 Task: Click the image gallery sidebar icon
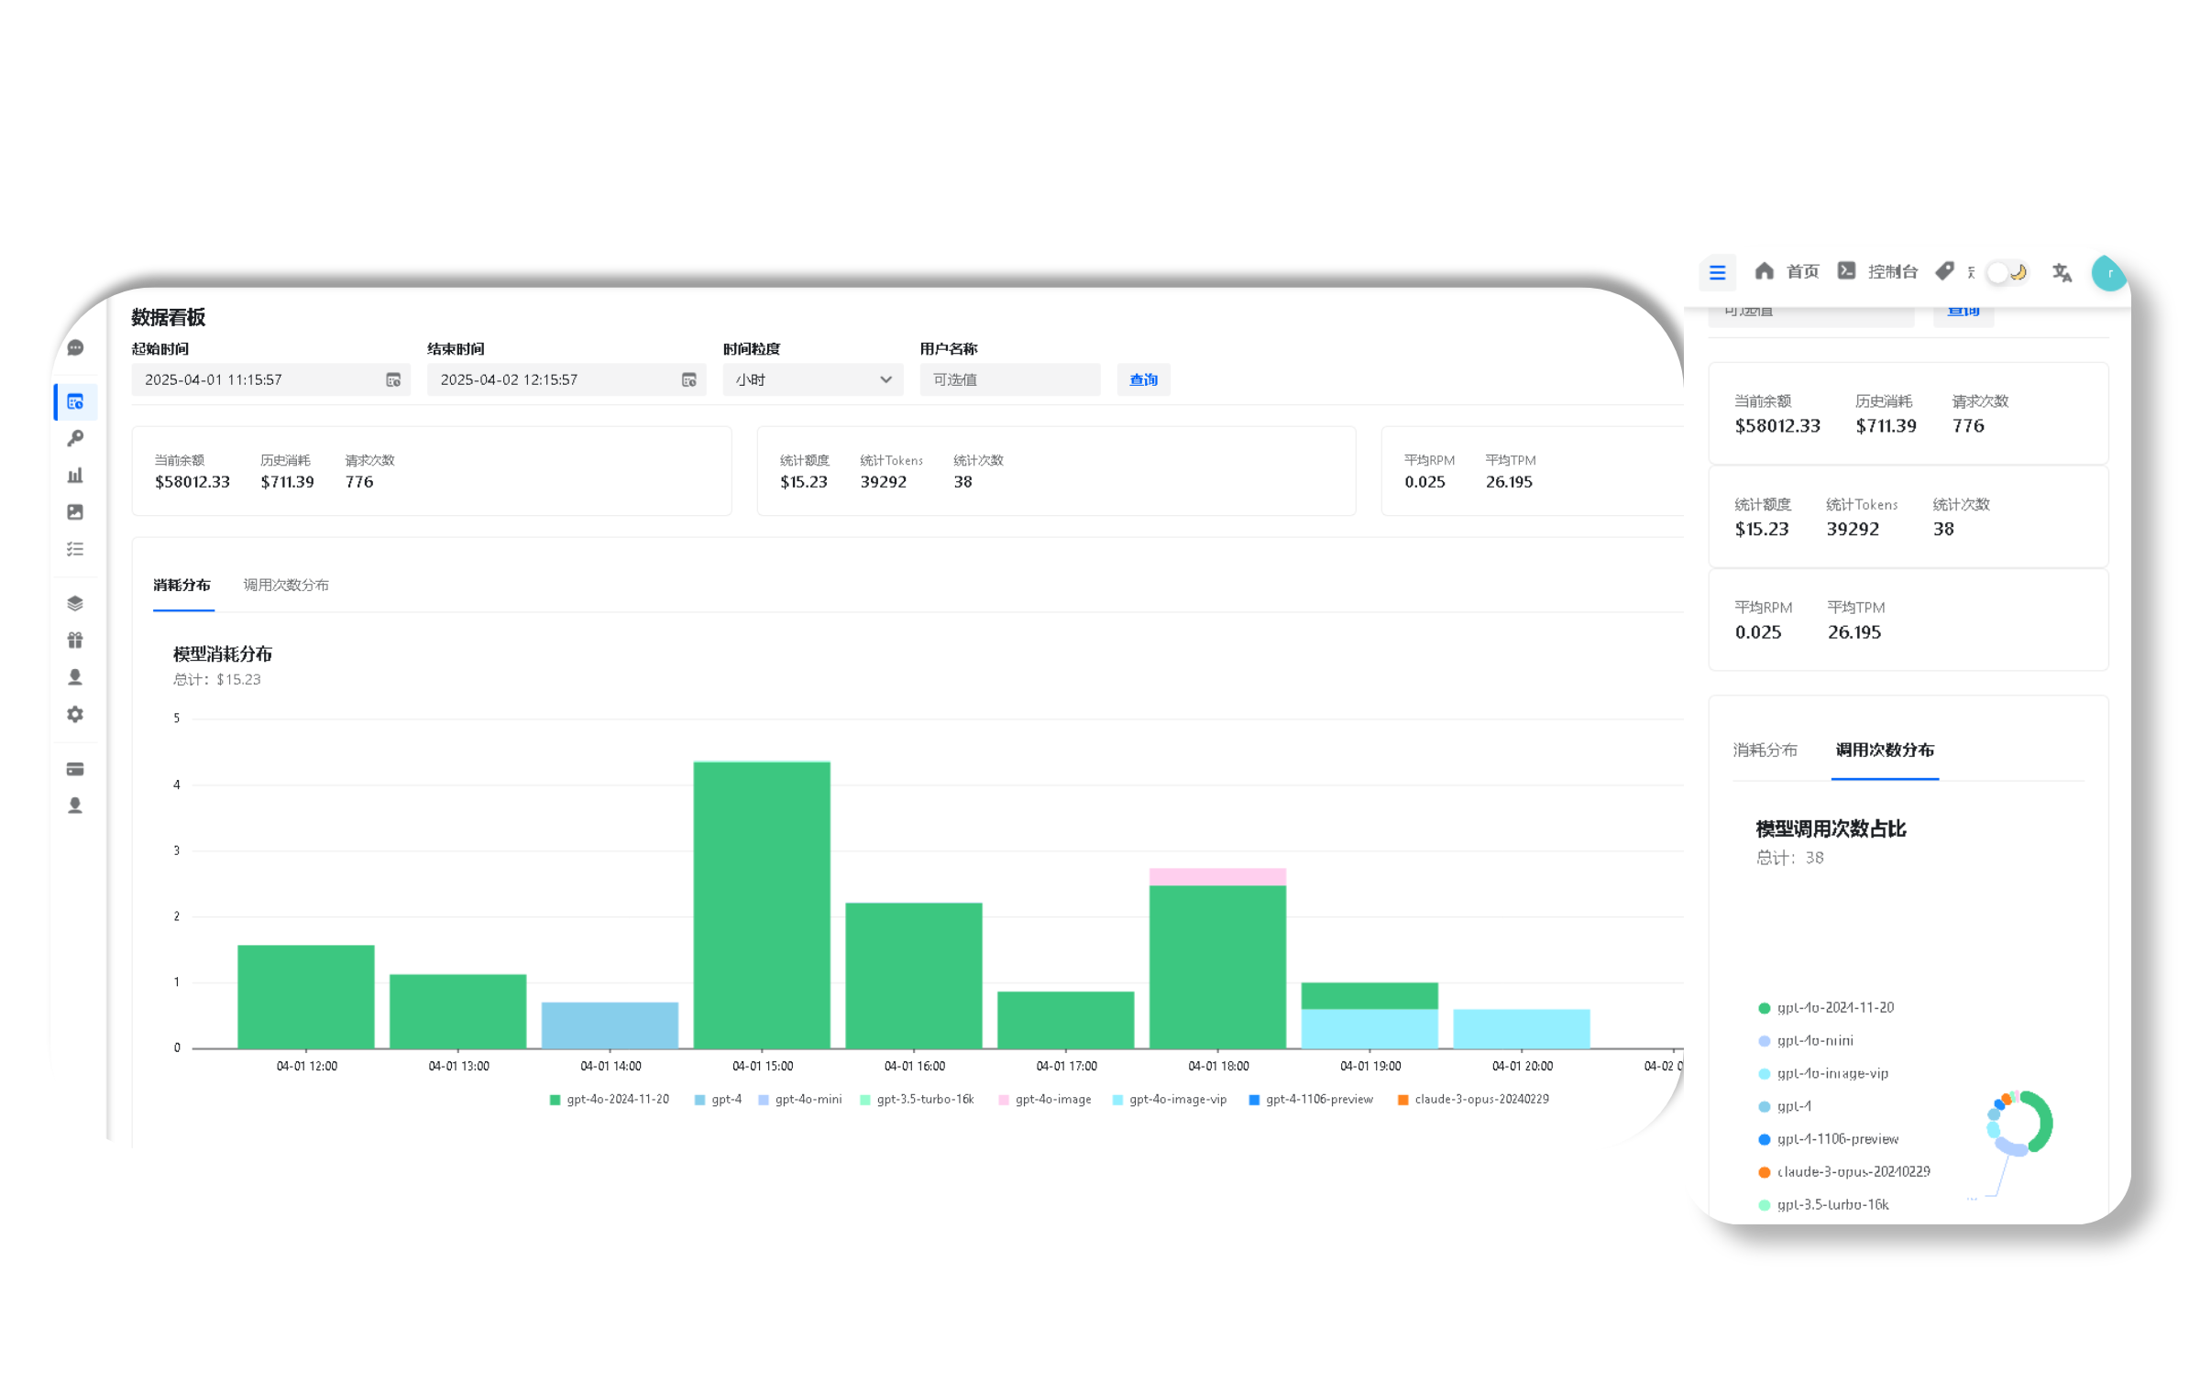[x=75, y=511]
